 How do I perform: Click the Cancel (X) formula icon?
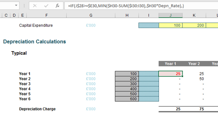35,6
